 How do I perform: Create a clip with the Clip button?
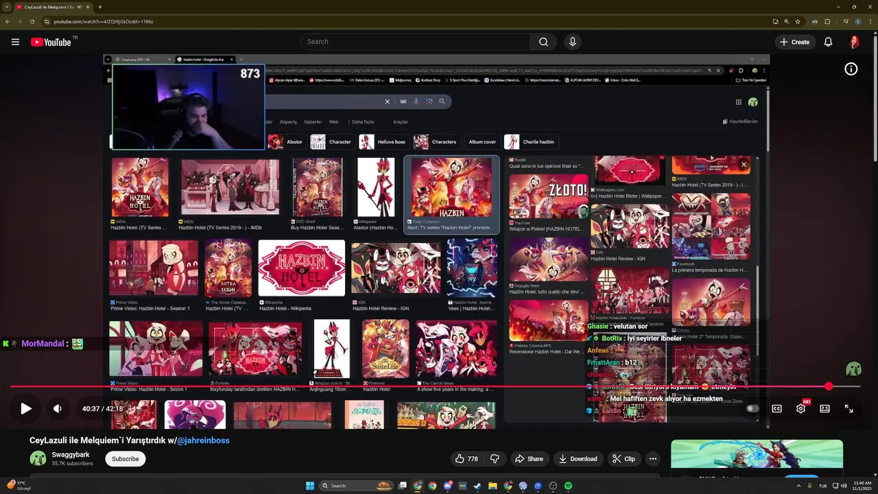tap(624, 458)
